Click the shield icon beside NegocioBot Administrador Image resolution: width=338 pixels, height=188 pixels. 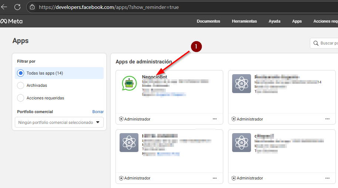pyautogui.click(x=121, y=119)
